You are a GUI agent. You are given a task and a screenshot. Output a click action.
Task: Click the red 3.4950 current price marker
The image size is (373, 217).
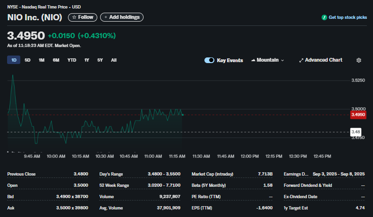tap(358, 115)
